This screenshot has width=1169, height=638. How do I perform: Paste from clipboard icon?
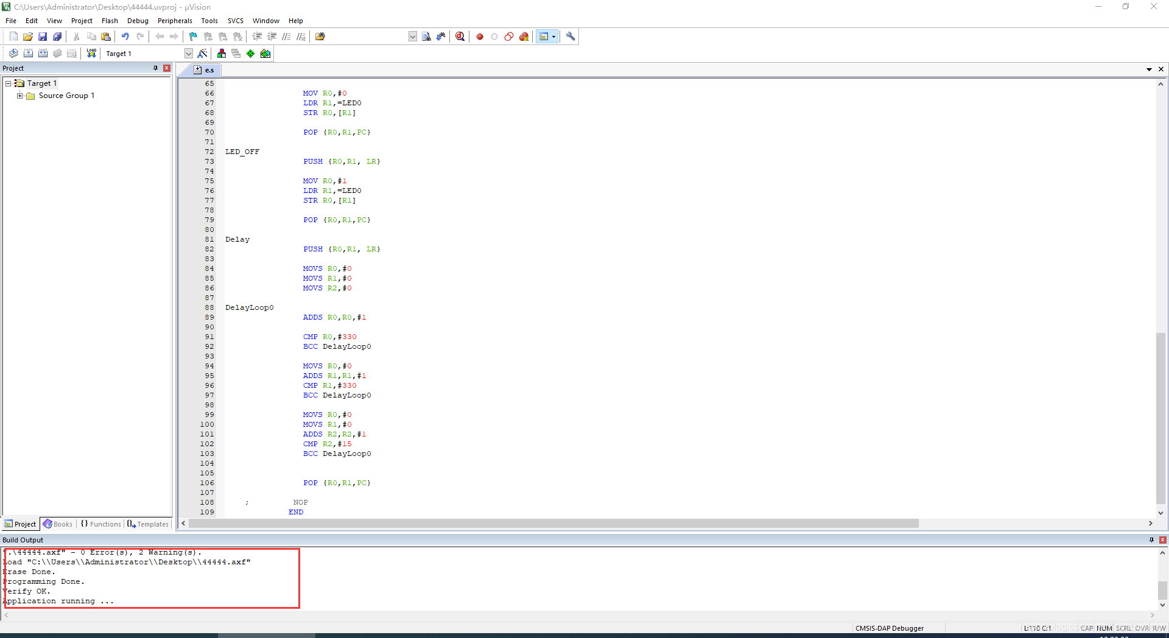click(106, 37)
